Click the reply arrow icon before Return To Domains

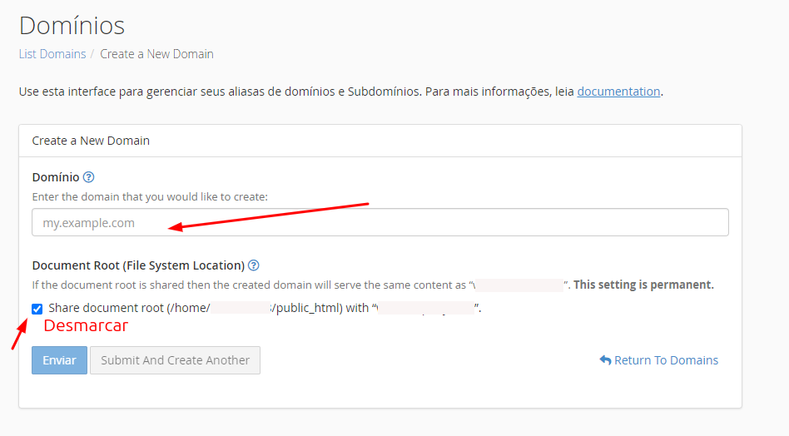click(x=605, y=360)
